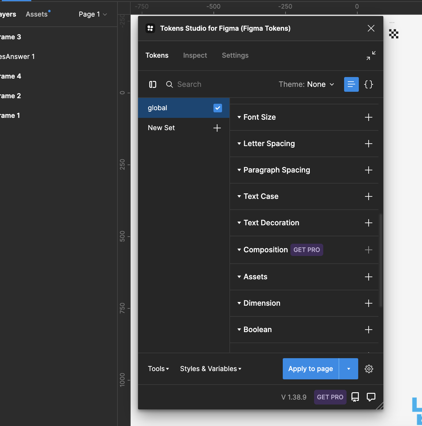The image size is (422, 426).
Task: Add a new Composition token
Action: (x=369, y=250)
